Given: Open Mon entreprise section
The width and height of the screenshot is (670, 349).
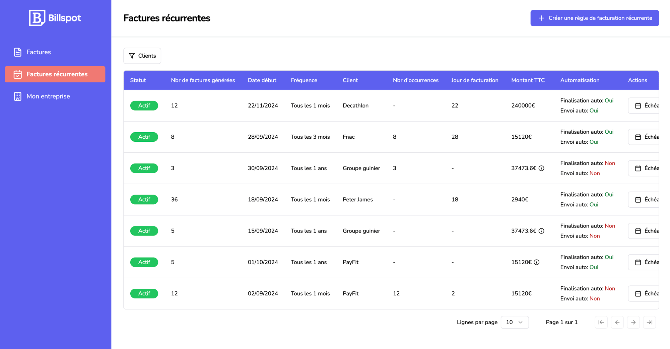Looking at the screenshot, I should 55,96.
